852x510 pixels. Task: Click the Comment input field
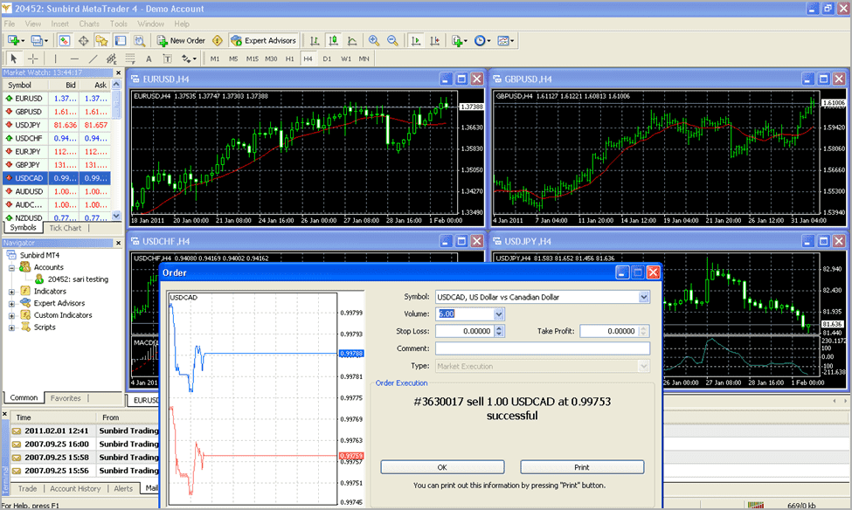point(542,348)
